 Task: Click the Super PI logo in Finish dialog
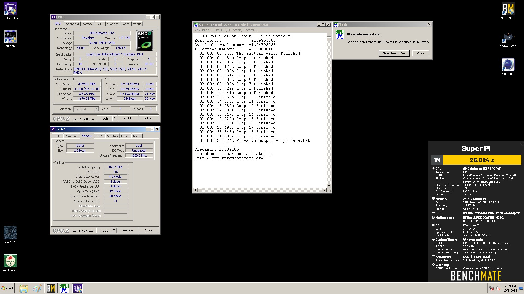340,34
